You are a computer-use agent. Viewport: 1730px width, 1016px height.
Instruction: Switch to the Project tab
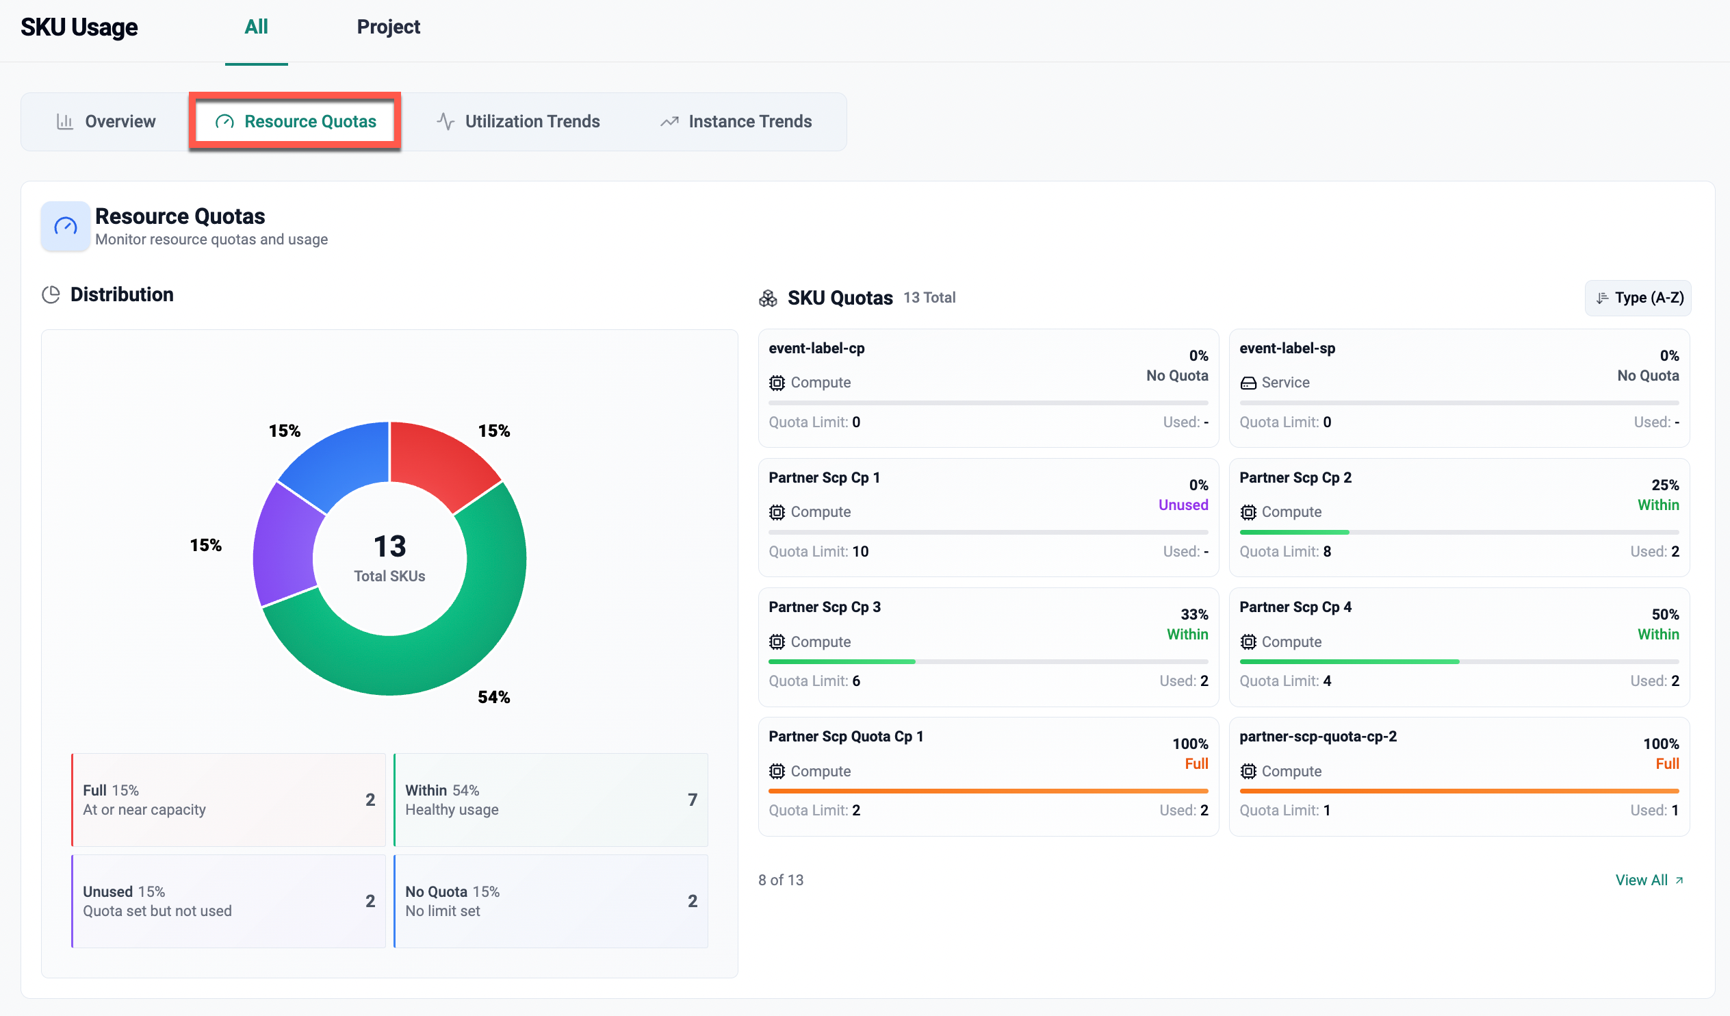[x=388, y=27]
